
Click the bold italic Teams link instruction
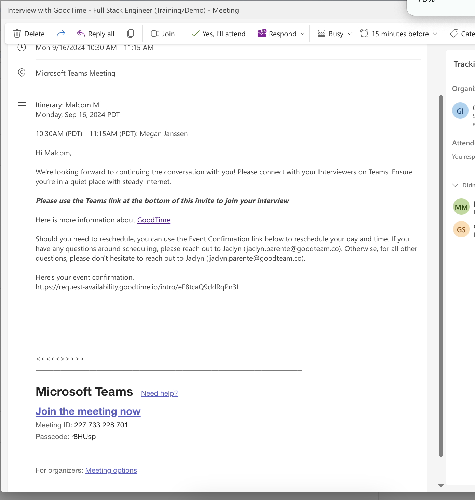pyautogui.click(x=162, y=201)
